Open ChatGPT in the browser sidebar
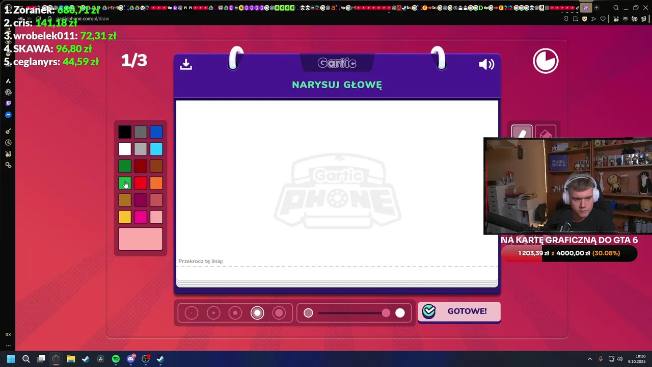The width and height of the screenshot is (652, 367). click(8, 92)
